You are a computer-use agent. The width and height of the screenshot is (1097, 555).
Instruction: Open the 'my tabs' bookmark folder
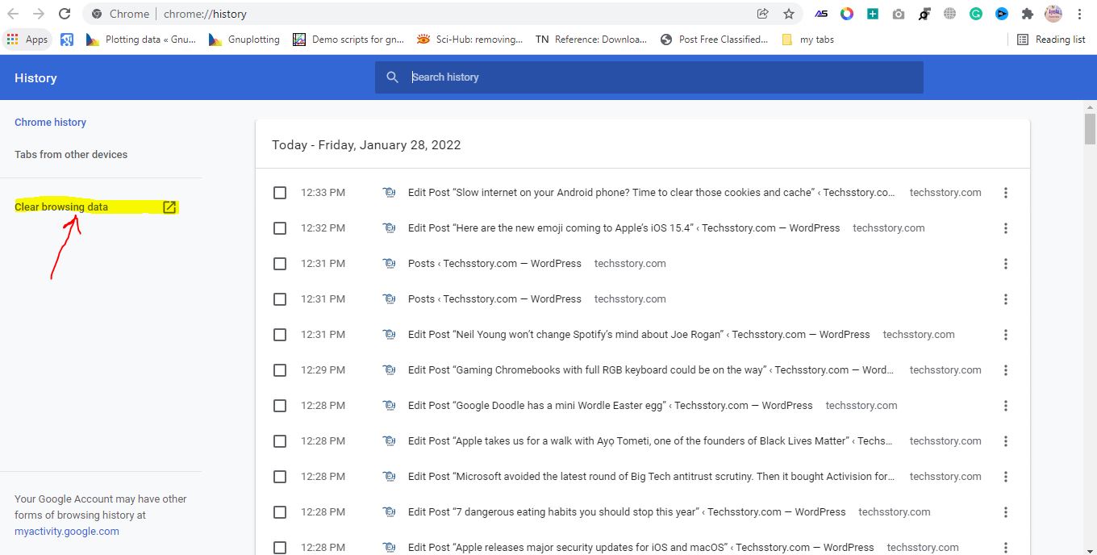807,40
